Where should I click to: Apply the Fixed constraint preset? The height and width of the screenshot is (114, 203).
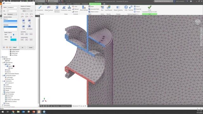click(x=23, y=20)
